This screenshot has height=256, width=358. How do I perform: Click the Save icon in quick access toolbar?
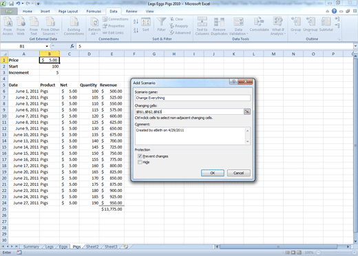pos(11,3)
